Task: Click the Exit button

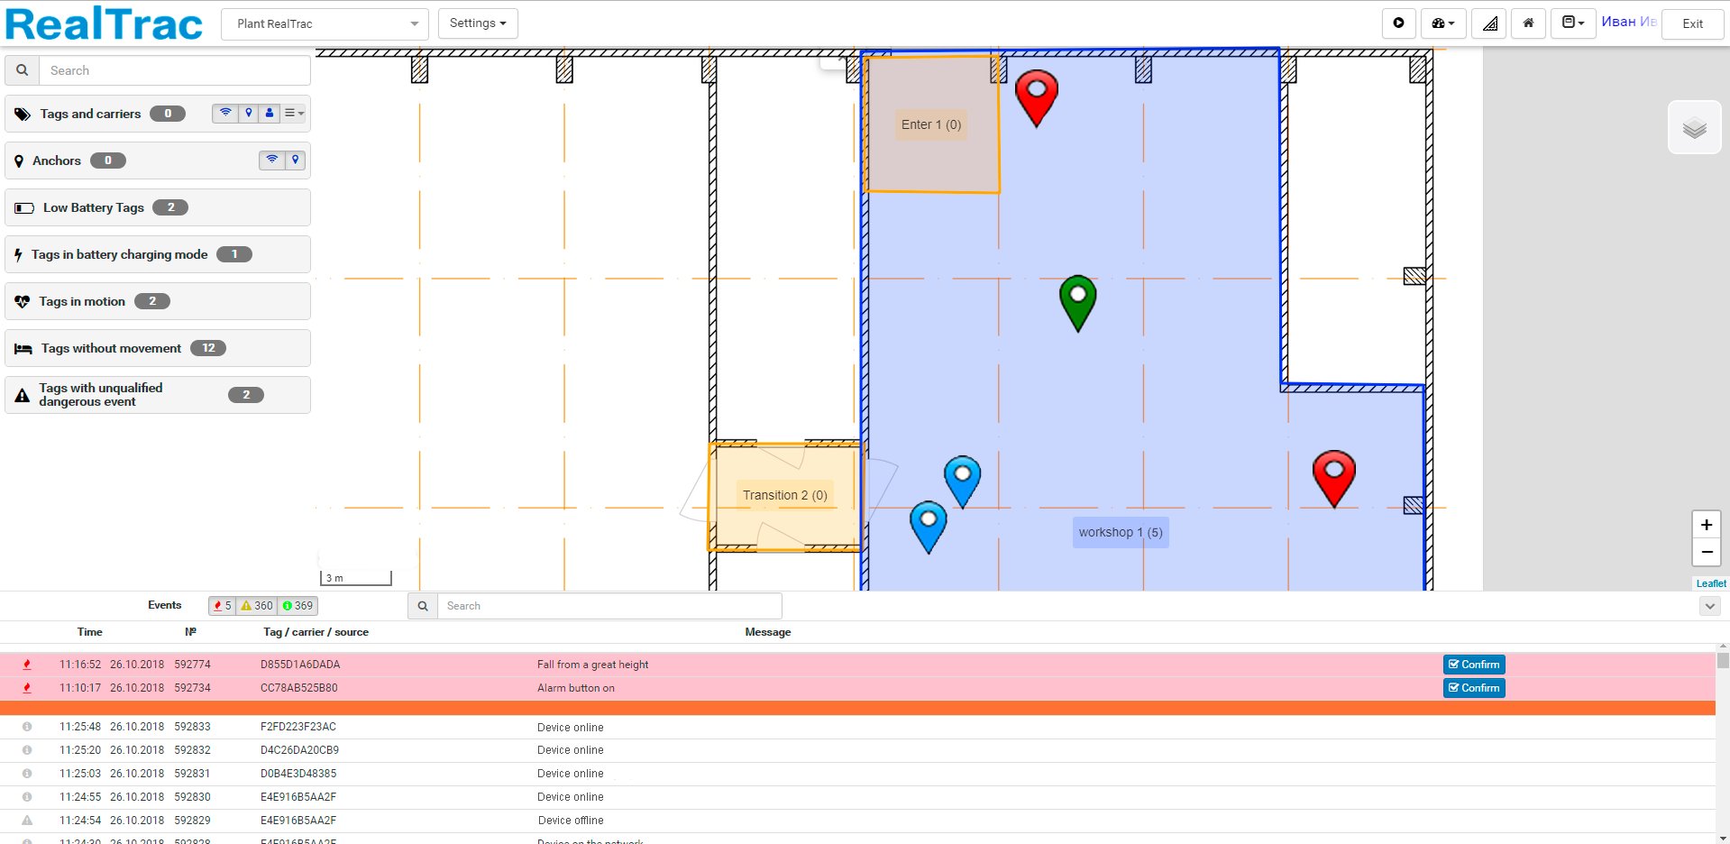Action: 1692,23
